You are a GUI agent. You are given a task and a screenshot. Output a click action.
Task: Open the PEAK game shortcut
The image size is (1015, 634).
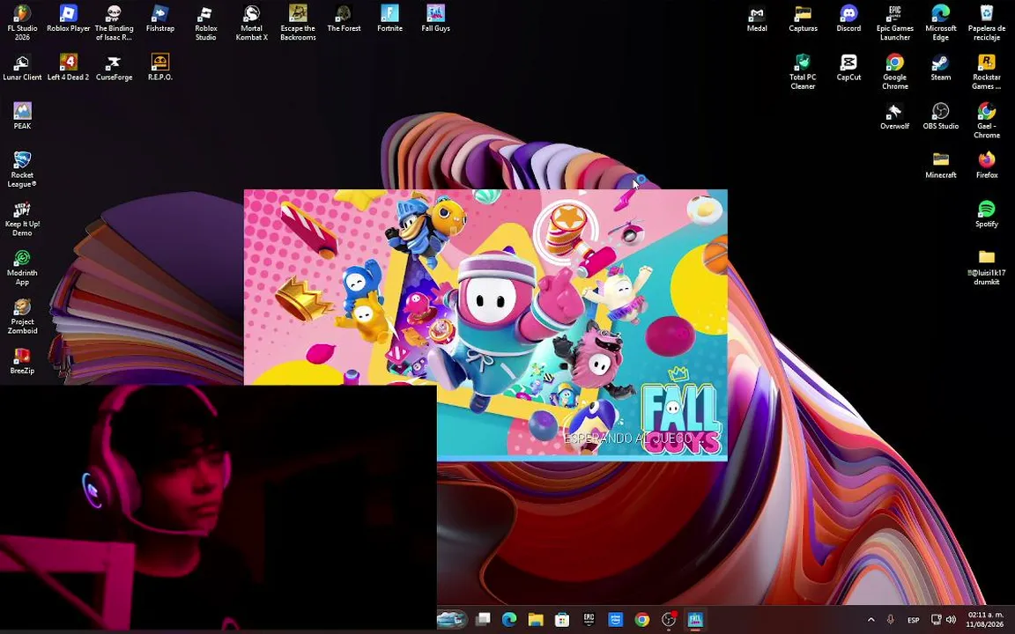(22, 116)
